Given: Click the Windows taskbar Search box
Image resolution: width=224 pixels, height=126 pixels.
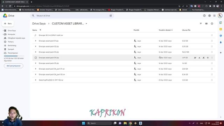Looking at the screenshot, I should pos(99,123).
